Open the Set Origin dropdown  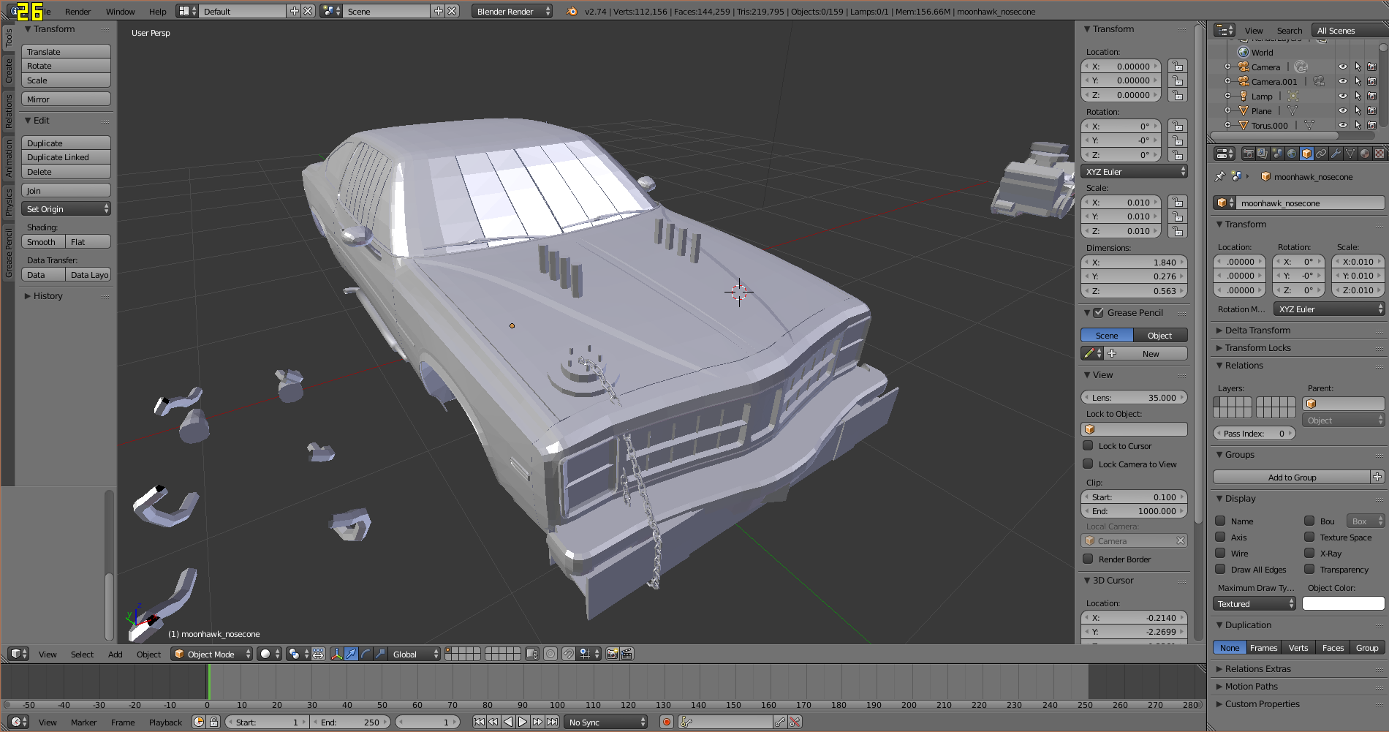coord(66,209)
